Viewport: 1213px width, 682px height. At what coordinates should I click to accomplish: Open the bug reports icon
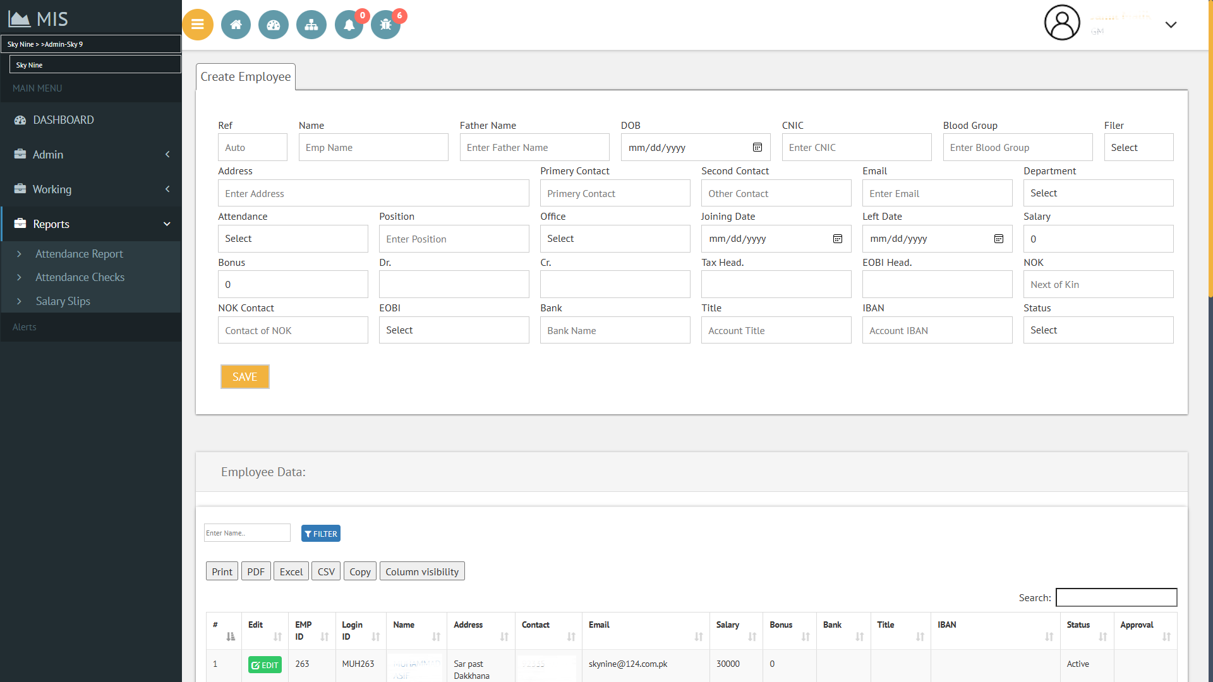coord(386,25)
